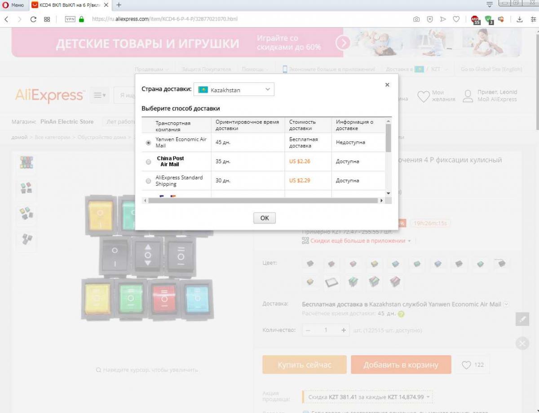Take a snapshot with the camera icon
539x413 pixels.
click(x=416, y=19)
